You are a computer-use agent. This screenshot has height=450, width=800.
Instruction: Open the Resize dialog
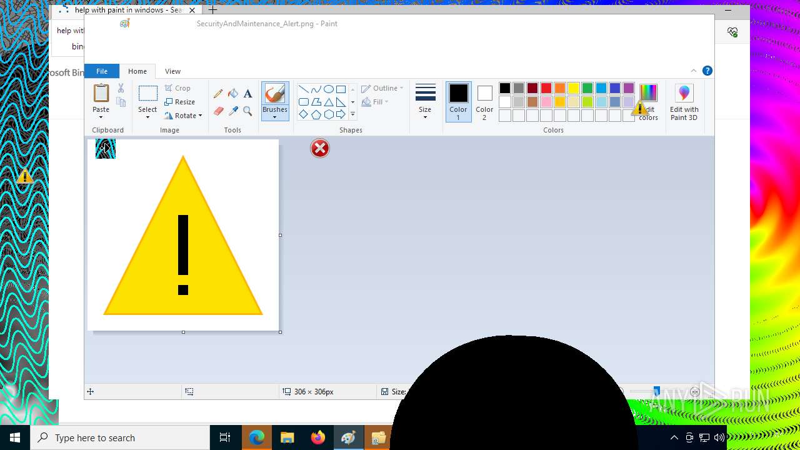pyautogui.click(x=180, y=102)
